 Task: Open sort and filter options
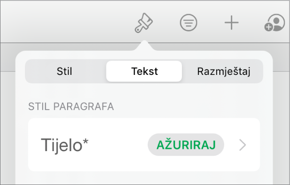click(x=188, y=23)
